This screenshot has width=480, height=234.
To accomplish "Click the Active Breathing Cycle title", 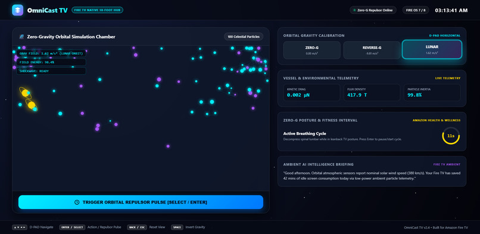I will 304,133.
